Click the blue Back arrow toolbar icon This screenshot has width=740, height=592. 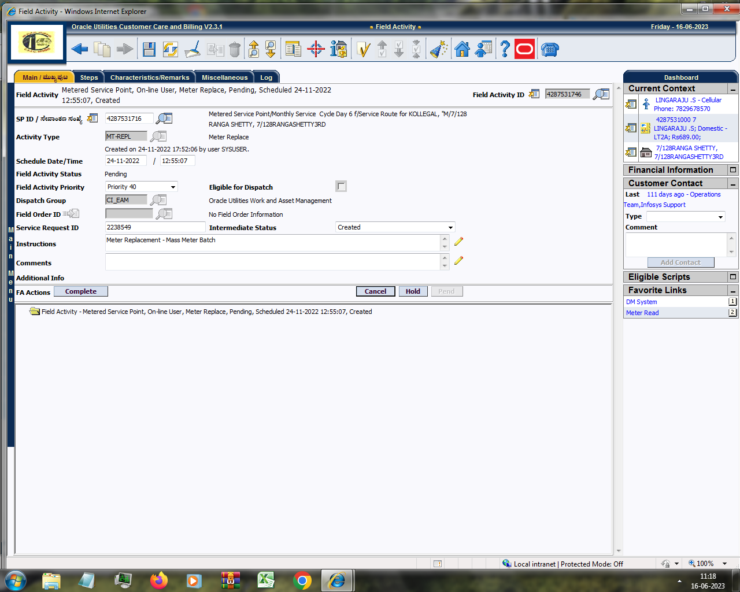click(80, 50)
